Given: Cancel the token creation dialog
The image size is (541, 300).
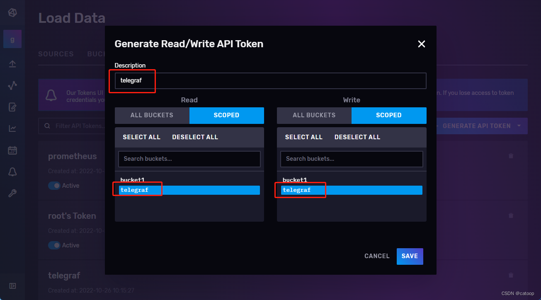Looking at the screenshot, I should coord(377,256).
